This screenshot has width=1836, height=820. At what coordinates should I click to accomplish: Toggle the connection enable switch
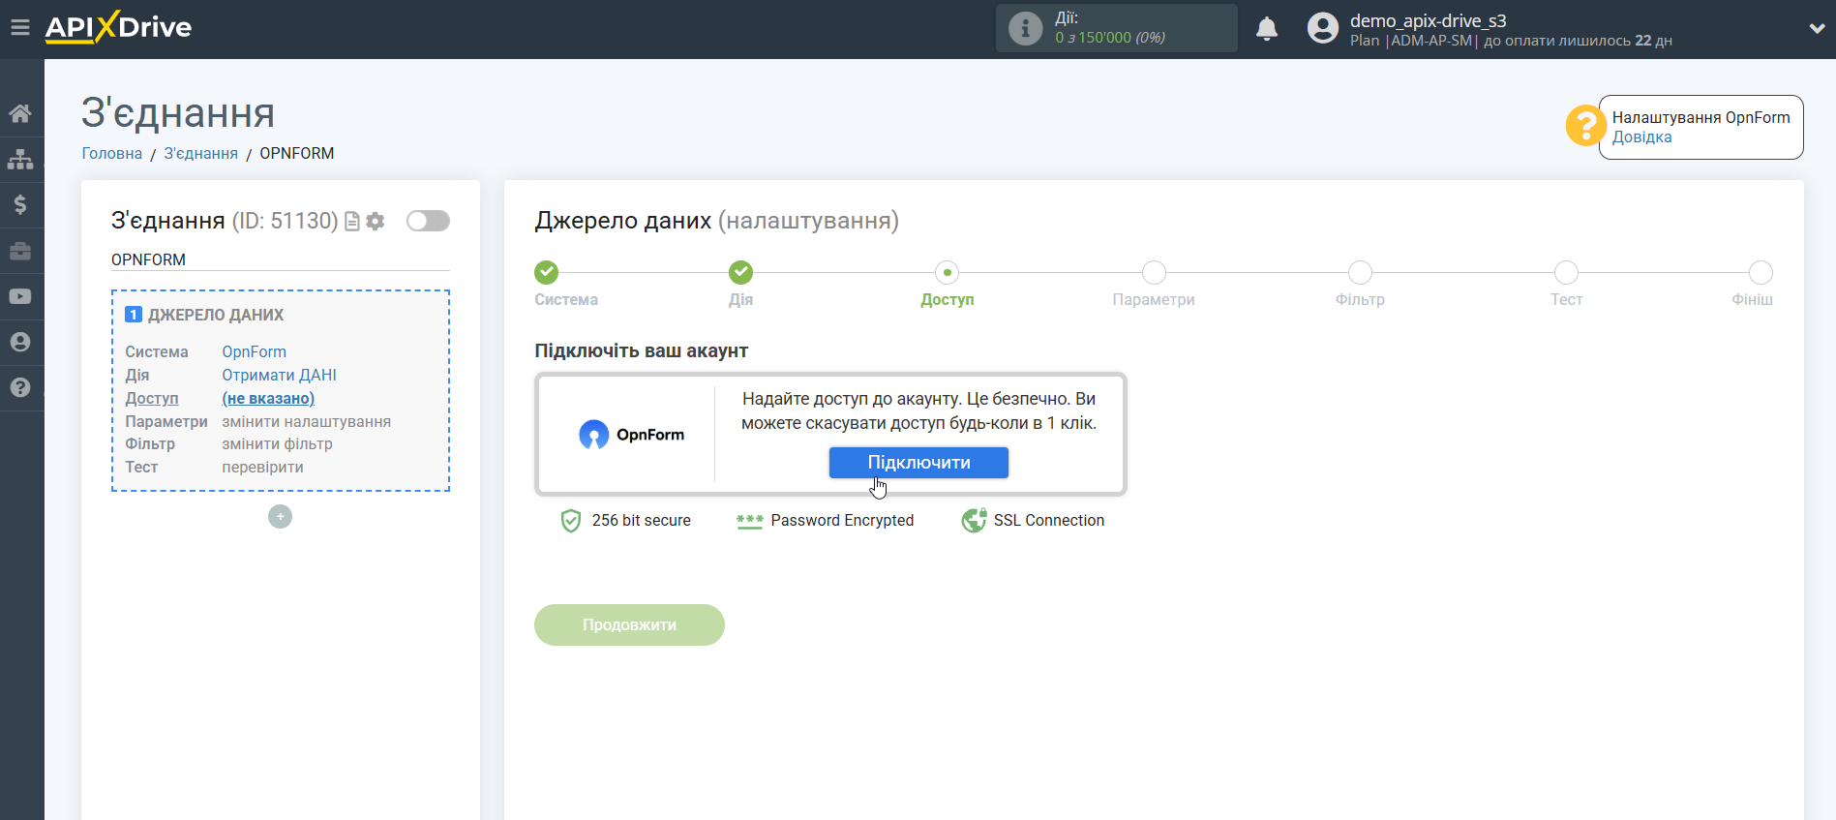tap(428, 221)
